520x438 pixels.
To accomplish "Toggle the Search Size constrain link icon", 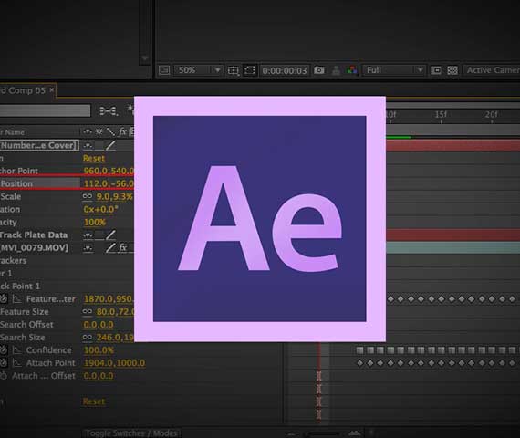I will [x=88, y=337].
